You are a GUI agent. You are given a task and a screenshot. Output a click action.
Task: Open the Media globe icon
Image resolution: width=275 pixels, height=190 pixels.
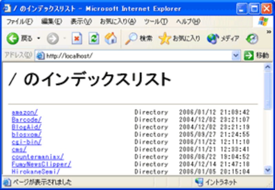tap(212, 38)
